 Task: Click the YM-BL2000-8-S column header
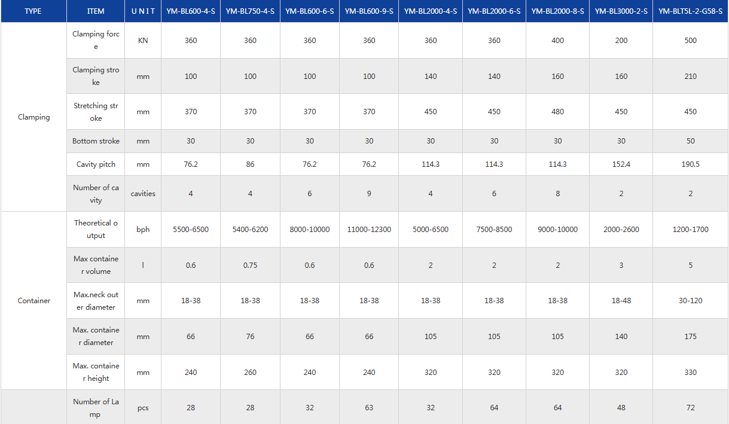click(x=557, y=11)
